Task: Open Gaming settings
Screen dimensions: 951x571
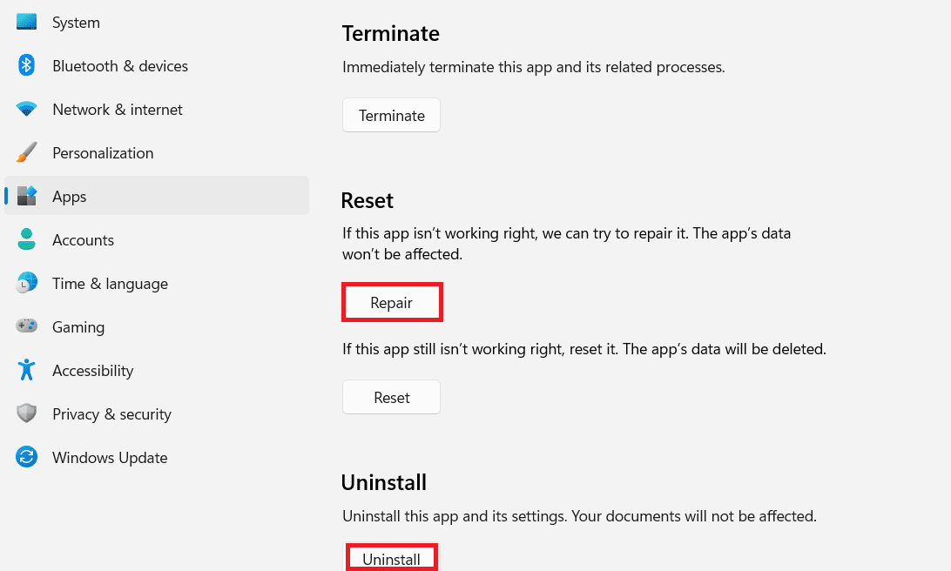Action: (78, 327)
